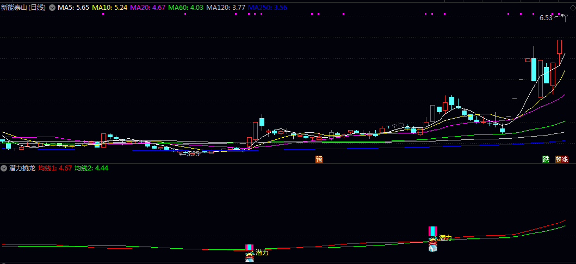Click the 新能泰山(日线) chart title
The image size is (576, 264).
23,8
